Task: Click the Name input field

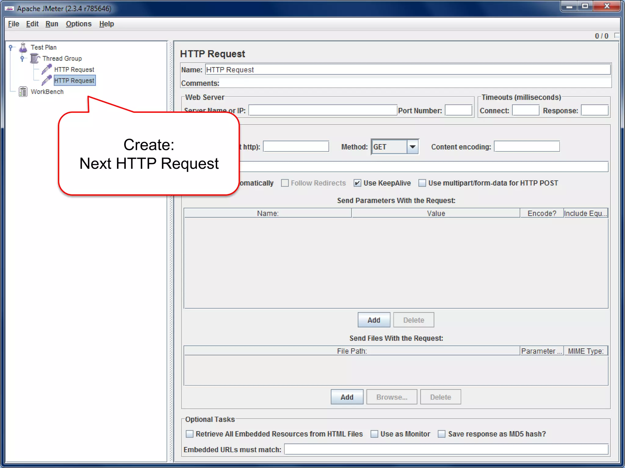Action: (x=408, y=69)
